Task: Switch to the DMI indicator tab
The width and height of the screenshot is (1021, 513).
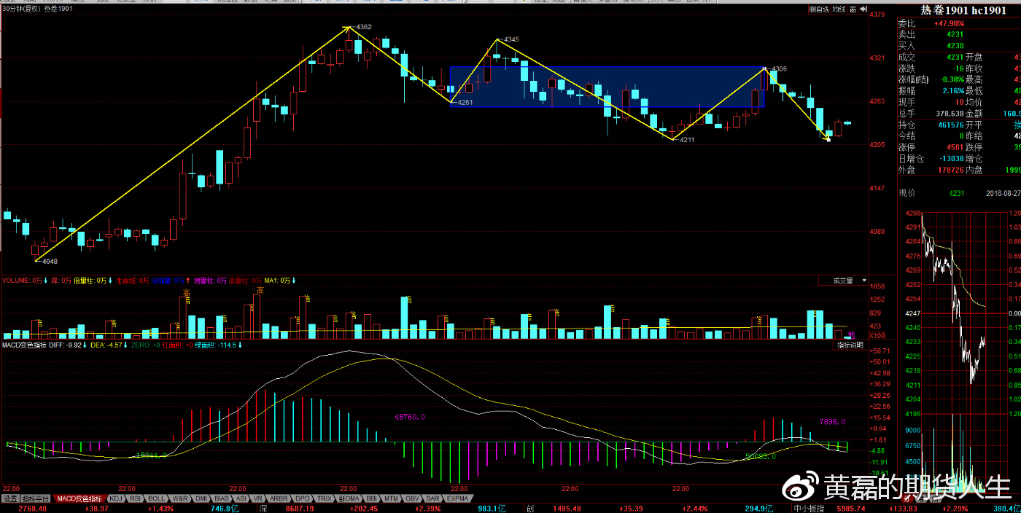Action: click(201, 499)
